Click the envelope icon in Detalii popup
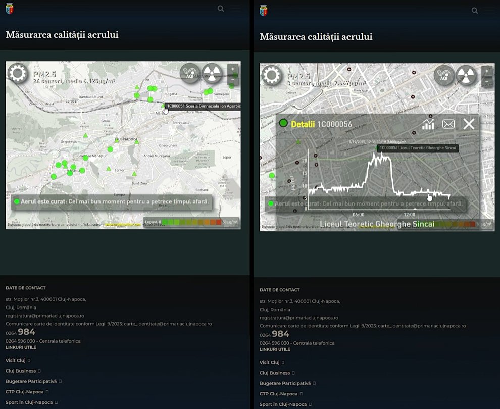The height and width of the screenshot is (409, 500). [x=448, y=124]
